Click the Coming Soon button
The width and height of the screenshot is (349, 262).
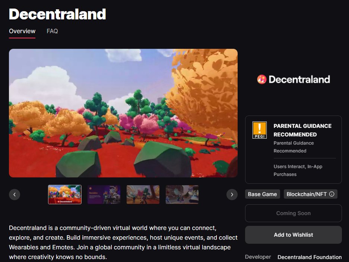pos(294,213)
